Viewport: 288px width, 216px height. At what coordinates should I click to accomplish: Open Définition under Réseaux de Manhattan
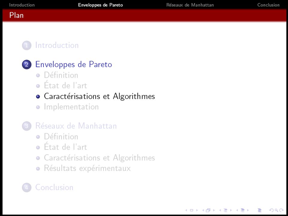coord(61,137)
